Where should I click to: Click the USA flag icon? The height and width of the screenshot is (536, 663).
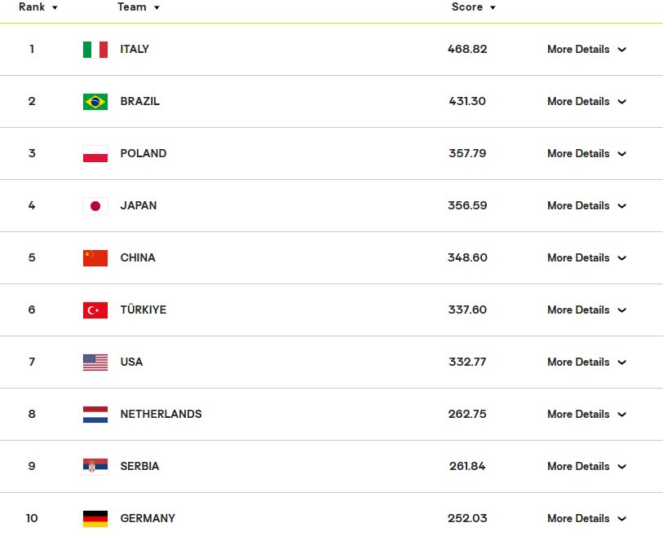95,362
